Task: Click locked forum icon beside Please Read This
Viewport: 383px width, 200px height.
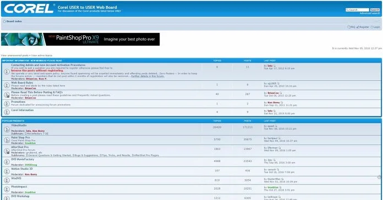Action: 7,95
